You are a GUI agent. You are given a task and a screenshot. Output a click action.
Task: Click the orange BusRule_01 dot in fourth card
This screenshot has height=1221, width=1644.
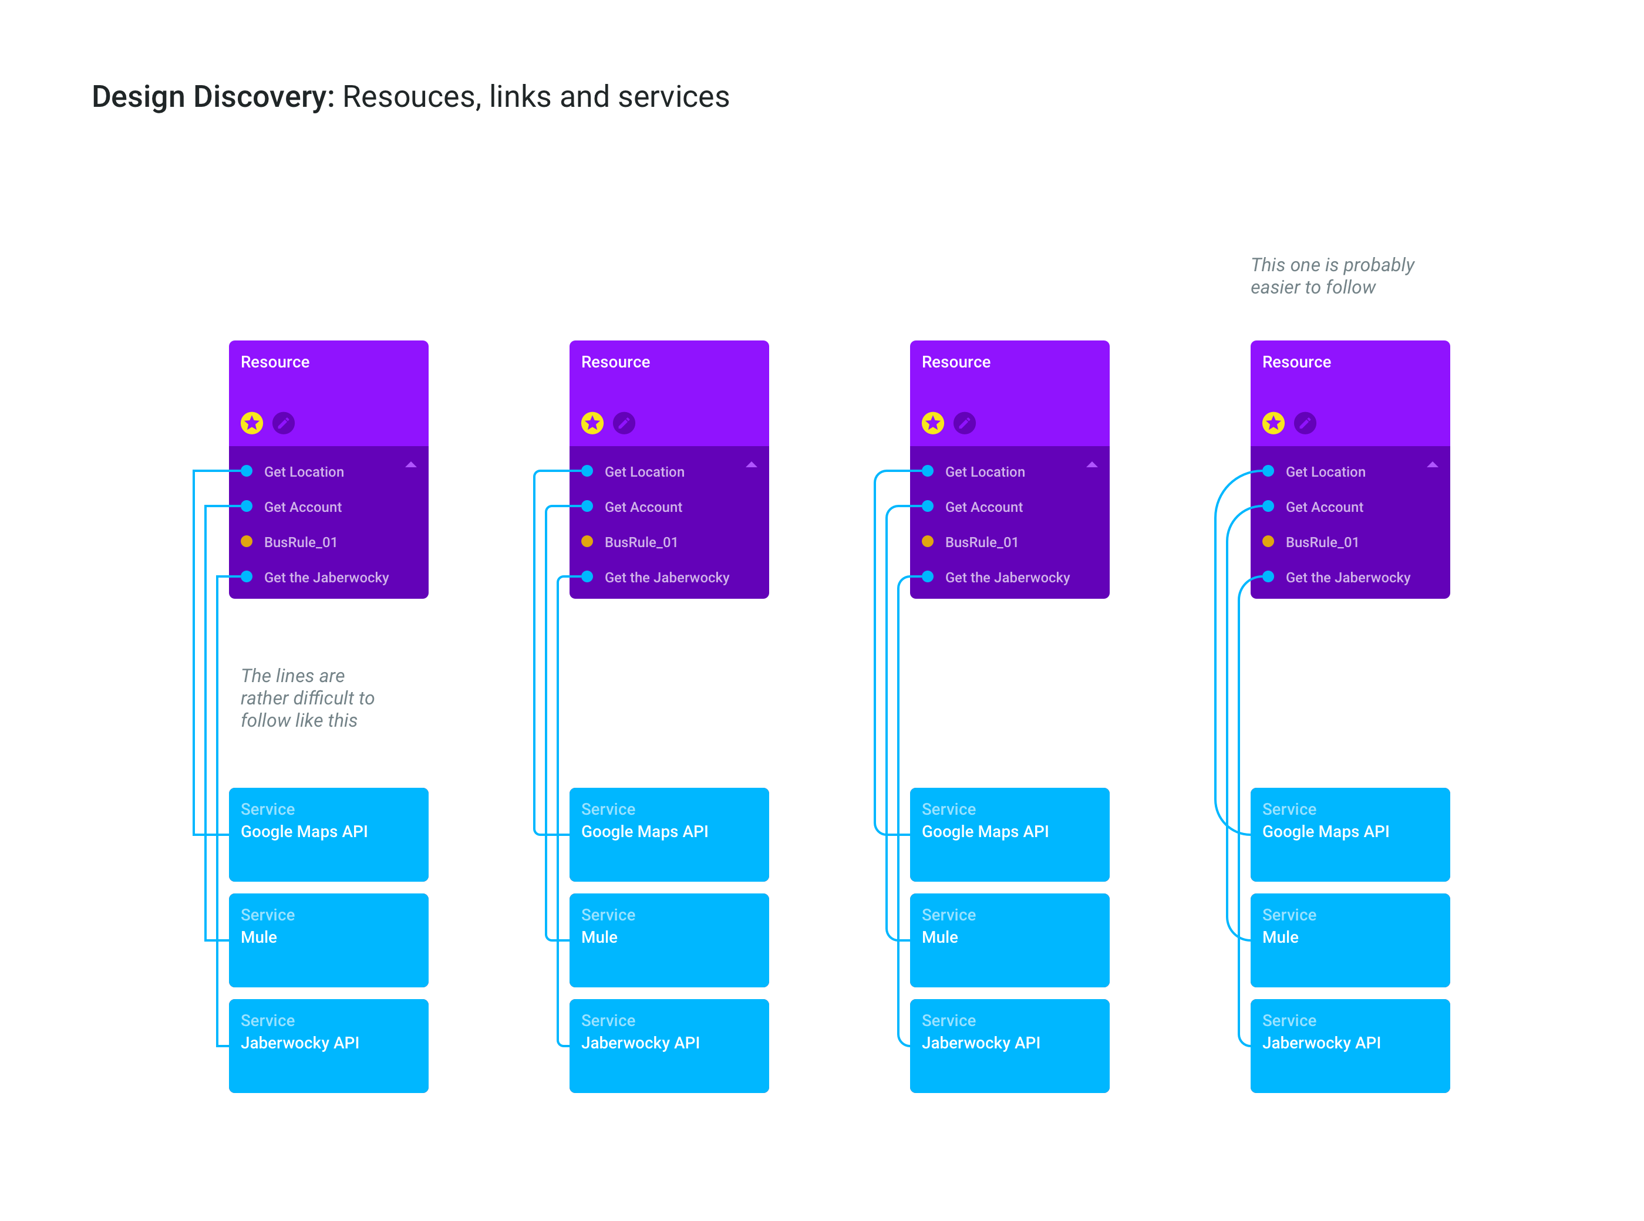(x=1268, y=542)
